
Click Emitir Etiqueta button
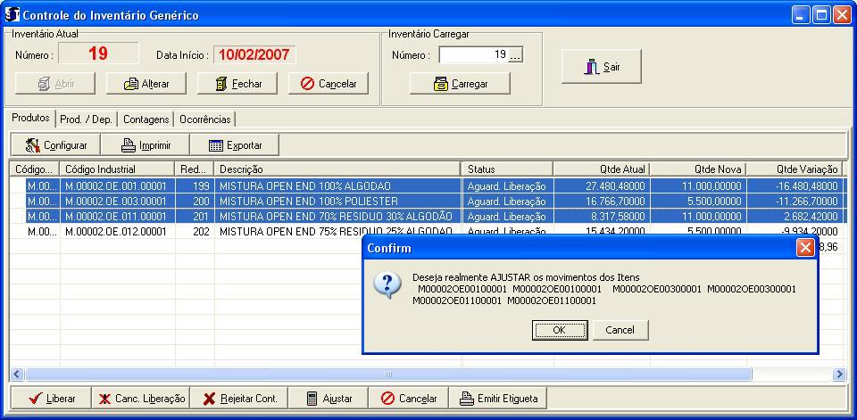(501, 399)
